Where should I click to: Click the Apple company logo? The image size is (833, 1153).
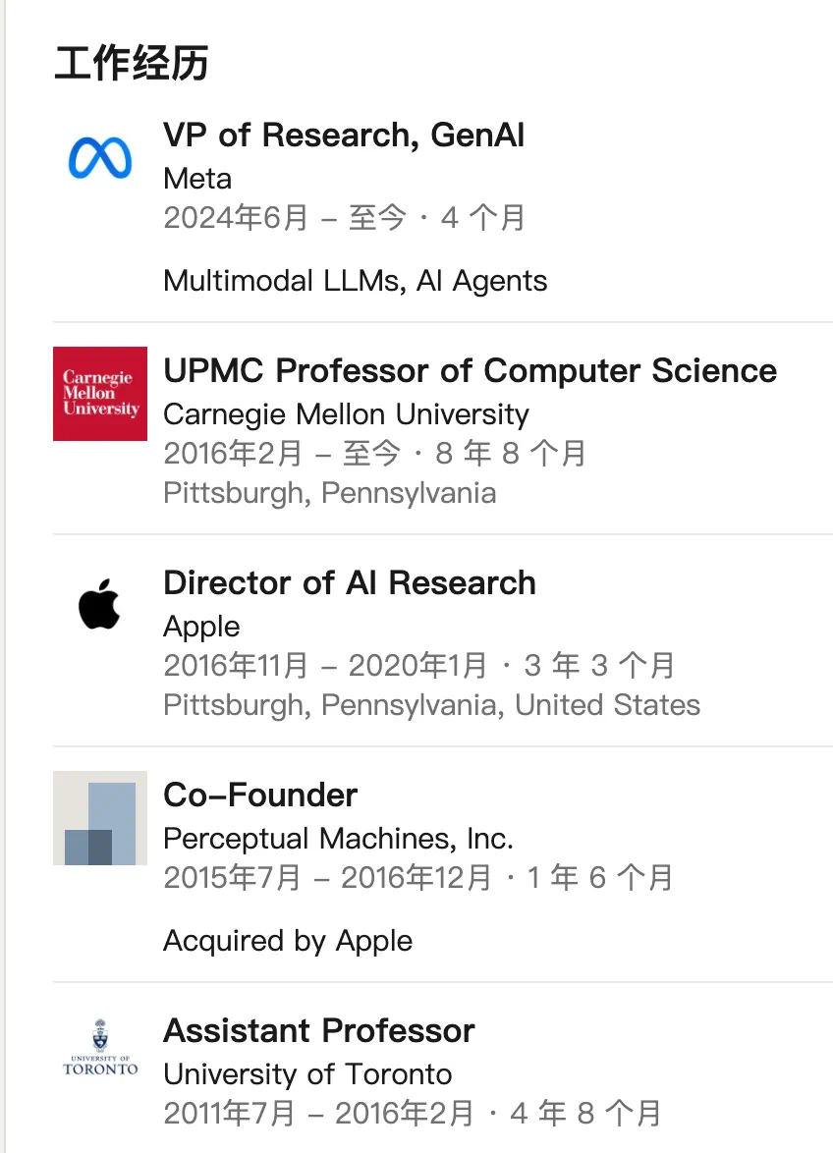pos(100,604)
